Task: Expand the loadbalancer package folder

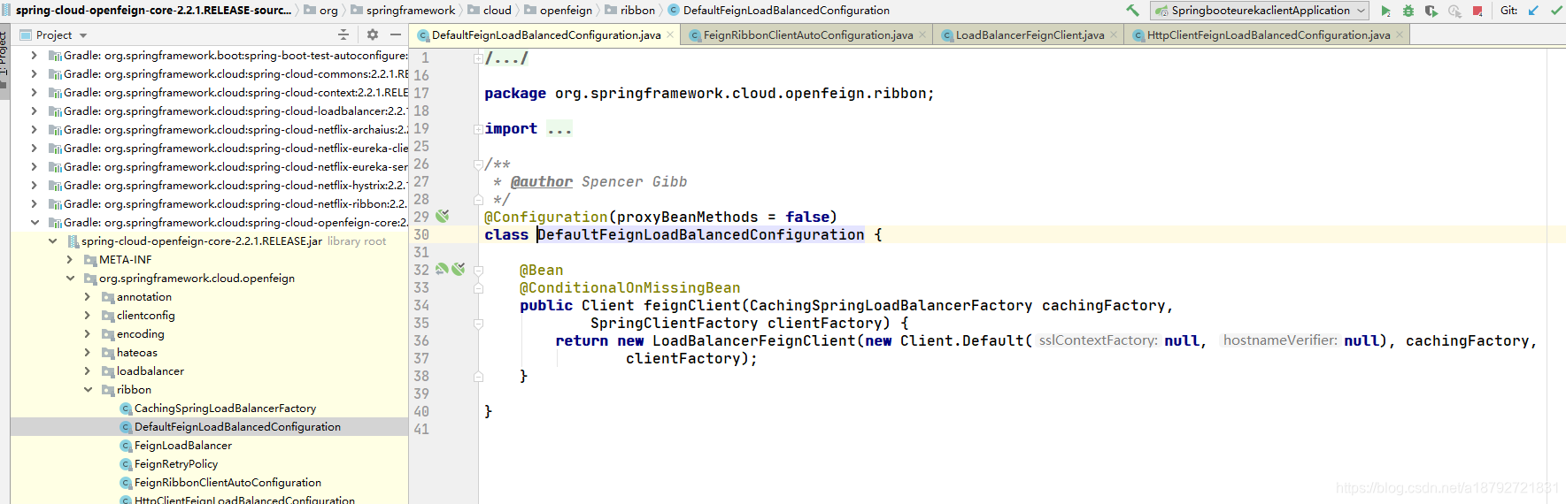Action: 88,371
